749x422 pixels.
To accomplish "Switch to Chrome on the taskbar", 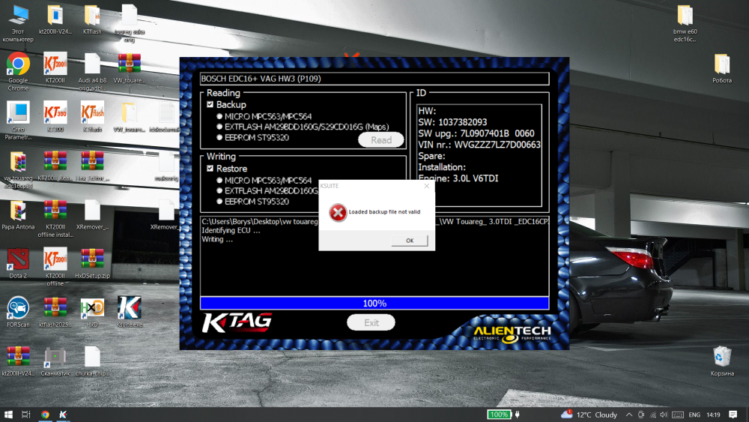I will tap(45, 415).
